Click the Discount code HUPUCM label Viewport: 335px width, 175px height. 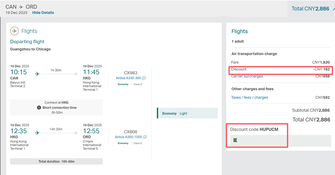point(254,129)
